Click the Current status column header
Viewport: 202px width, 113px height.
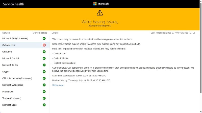tap(40, 33)
